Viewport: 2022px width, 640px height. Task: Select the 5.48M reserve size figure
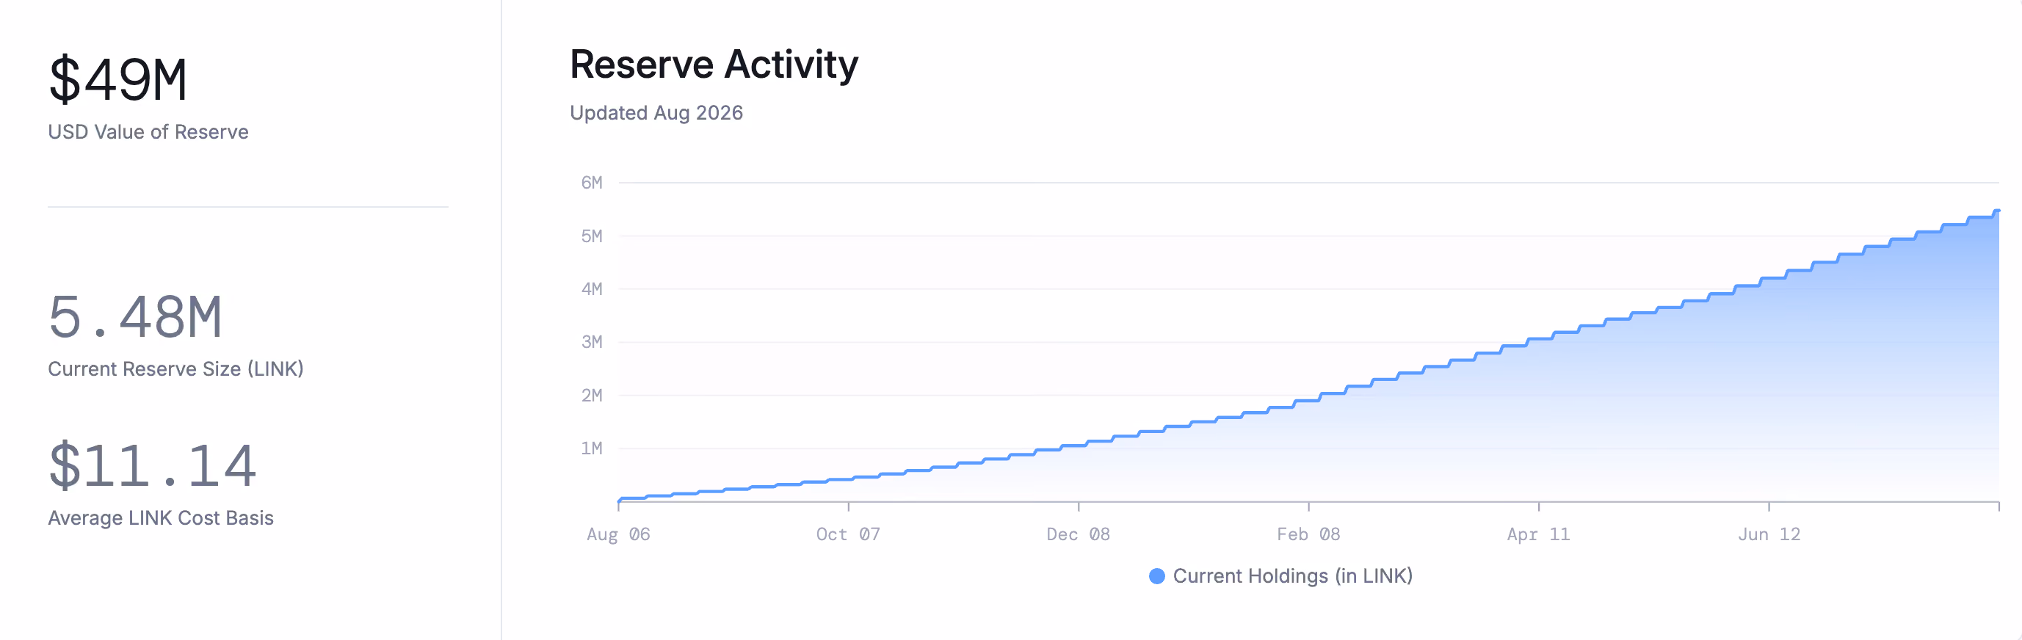pyautogui.click(x=135, y=317)
